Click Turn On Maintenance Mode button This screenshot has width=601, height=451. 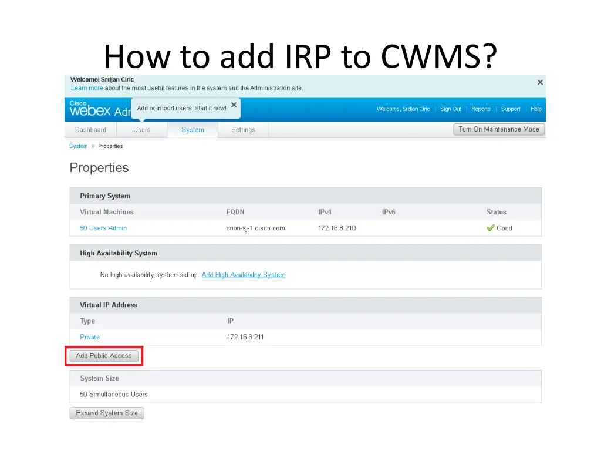pos(499,129)
